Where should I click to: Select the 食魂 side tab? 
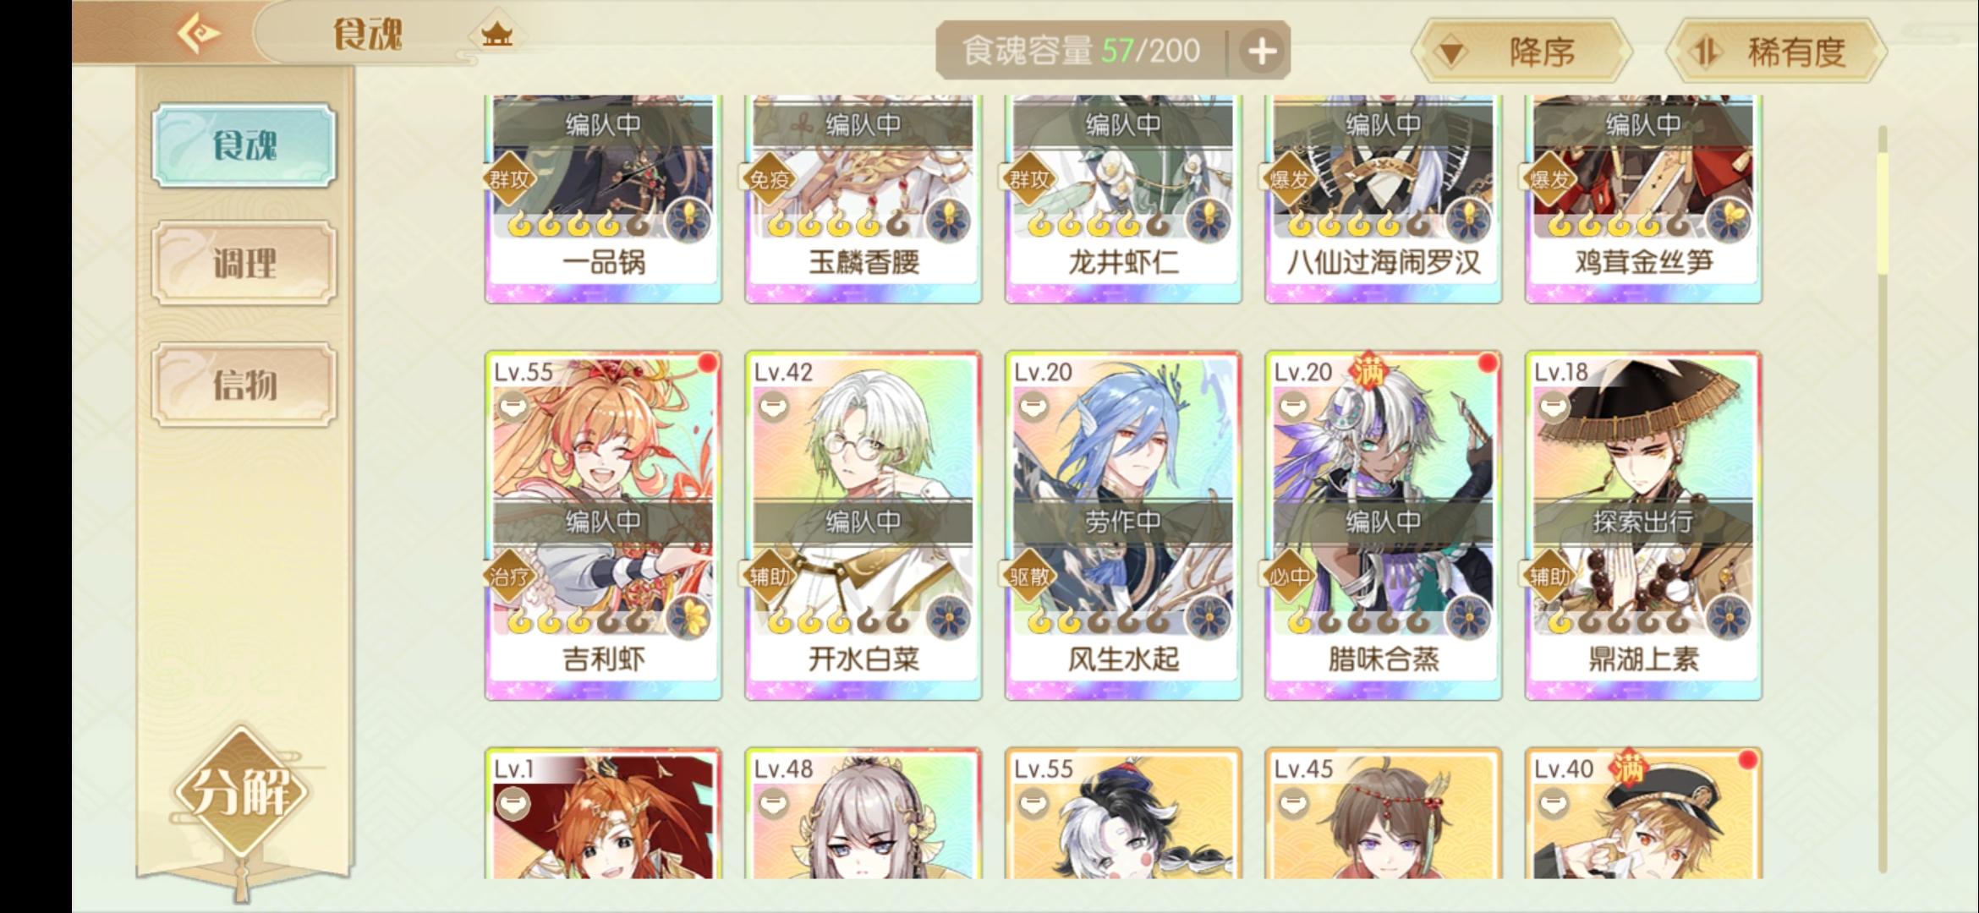pos(244,145)
